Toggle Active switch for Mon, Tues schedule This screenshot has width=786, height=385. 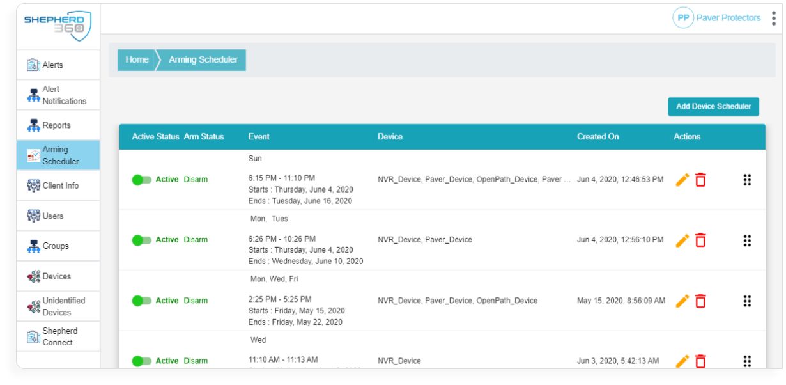pos(141,240)
